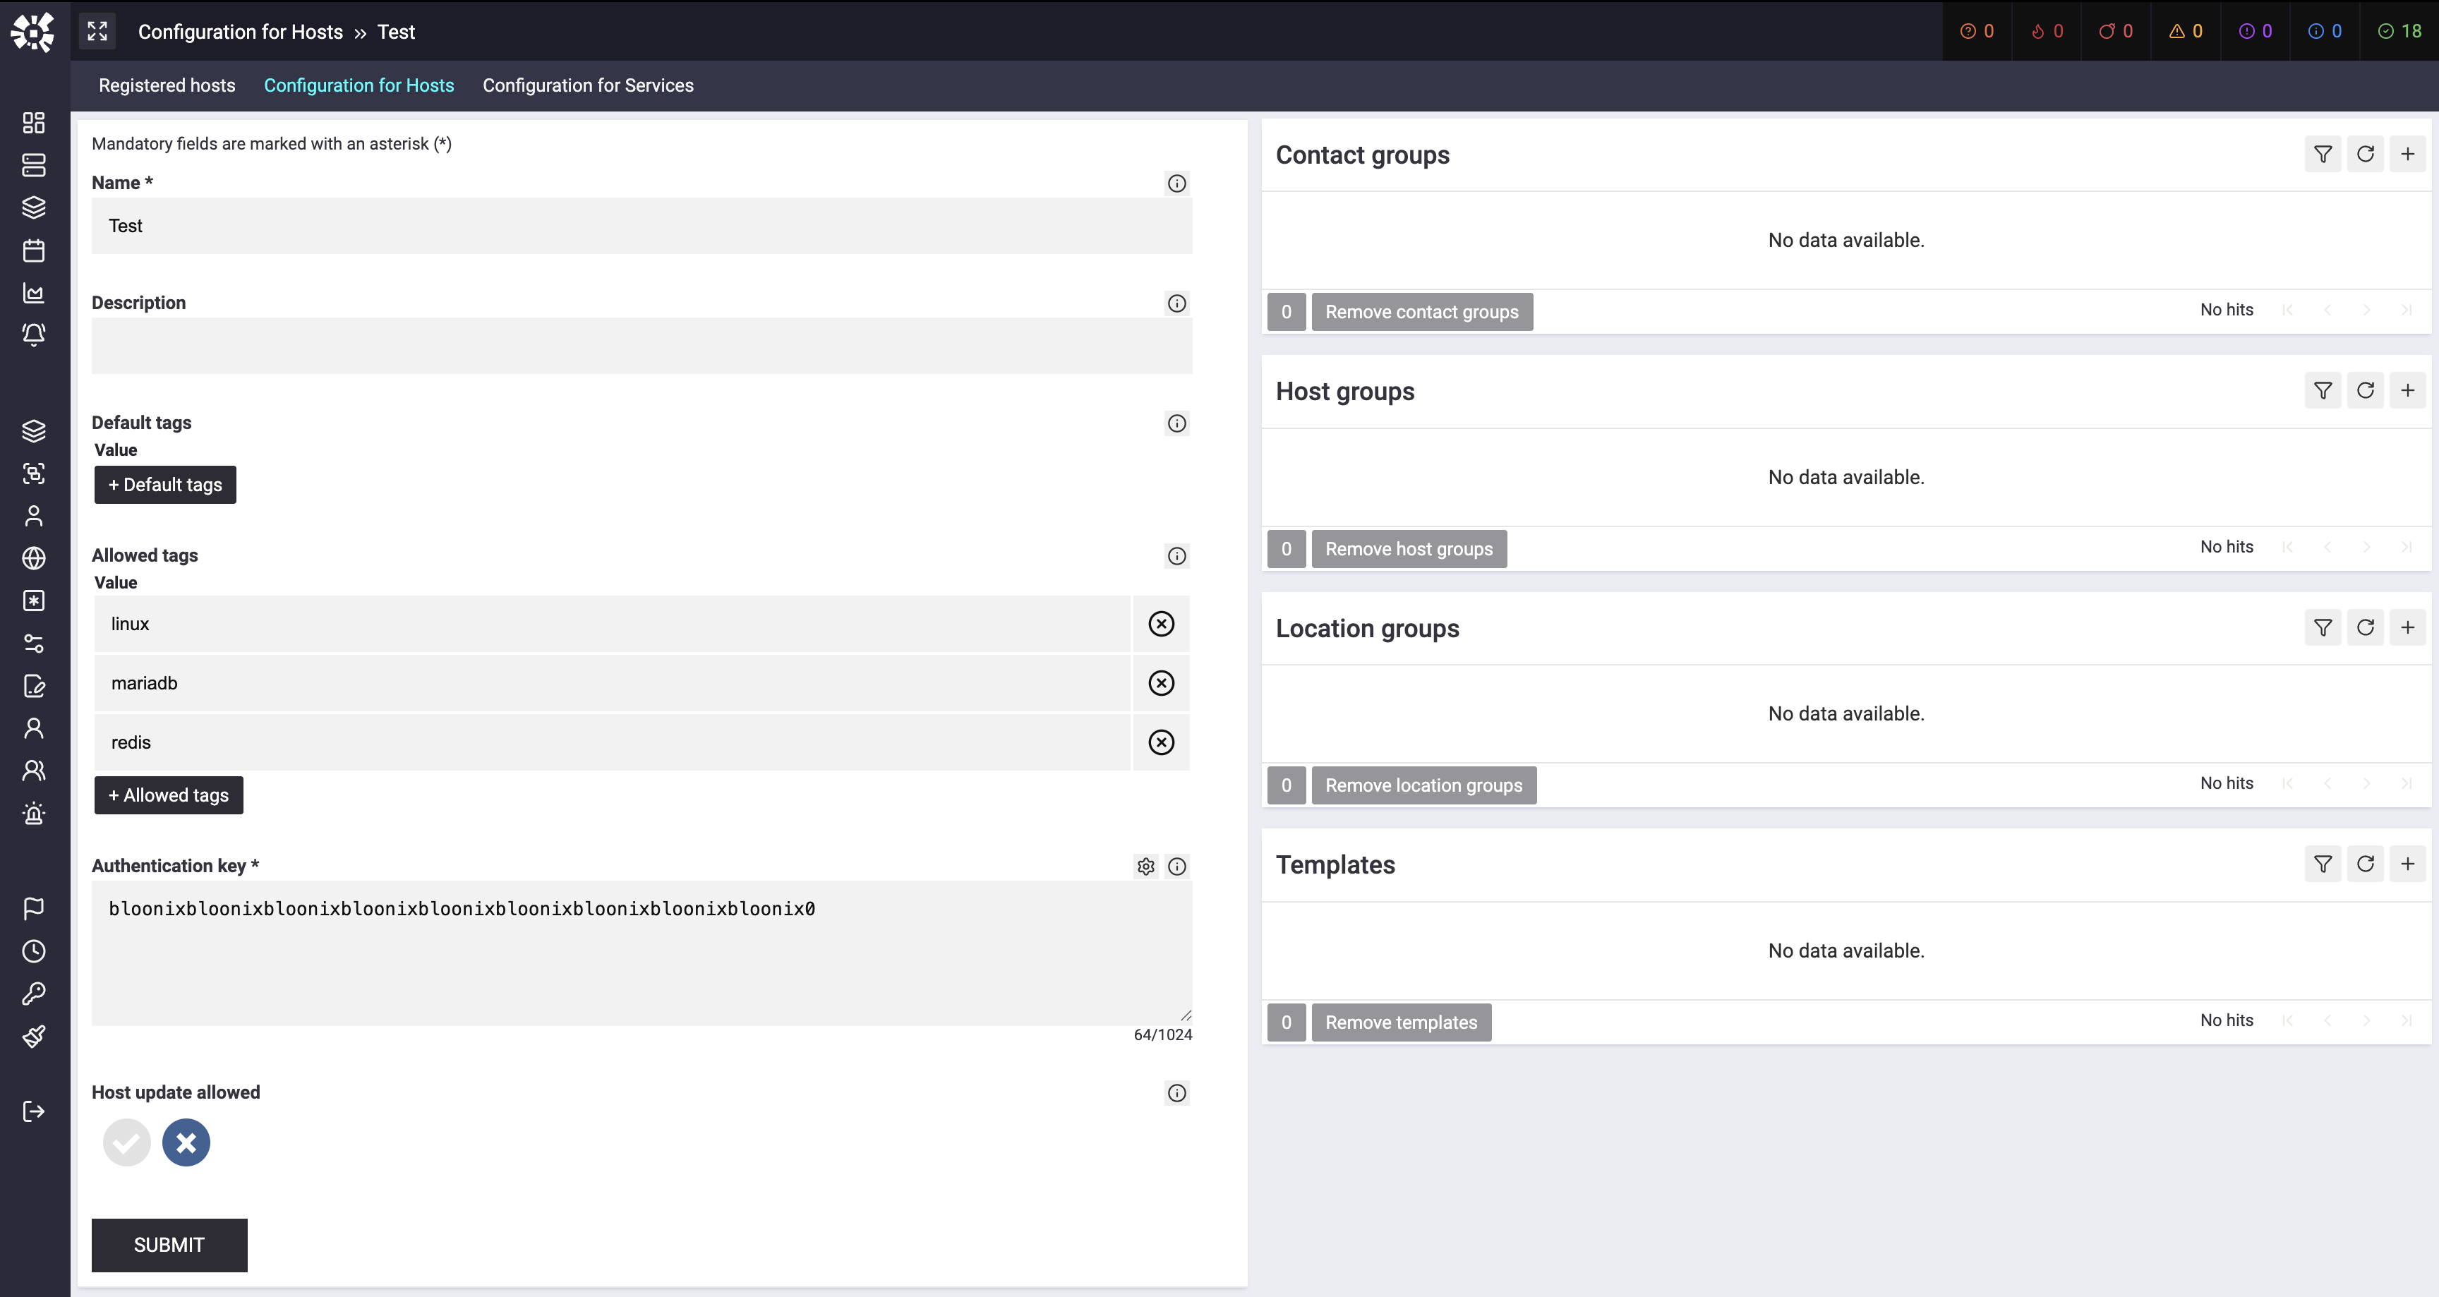This screenshot has height=1297, width=2439.
Task: Disable Host update allowed with X toggle
Action: 186,1142
